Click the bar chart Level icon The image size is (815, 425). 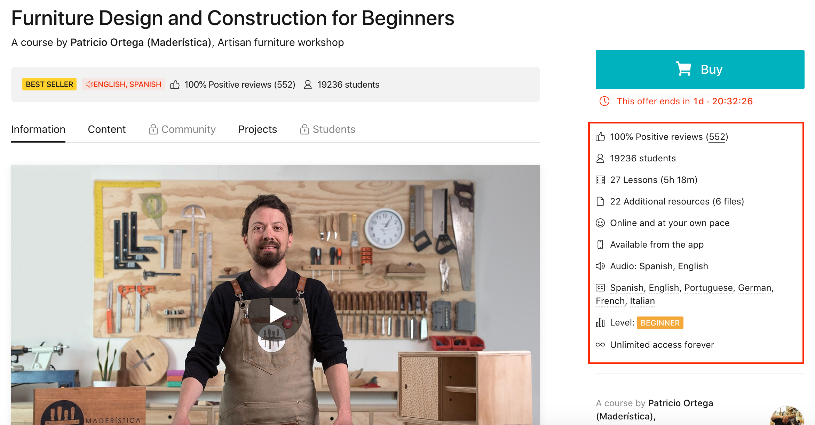coord(600,322)
